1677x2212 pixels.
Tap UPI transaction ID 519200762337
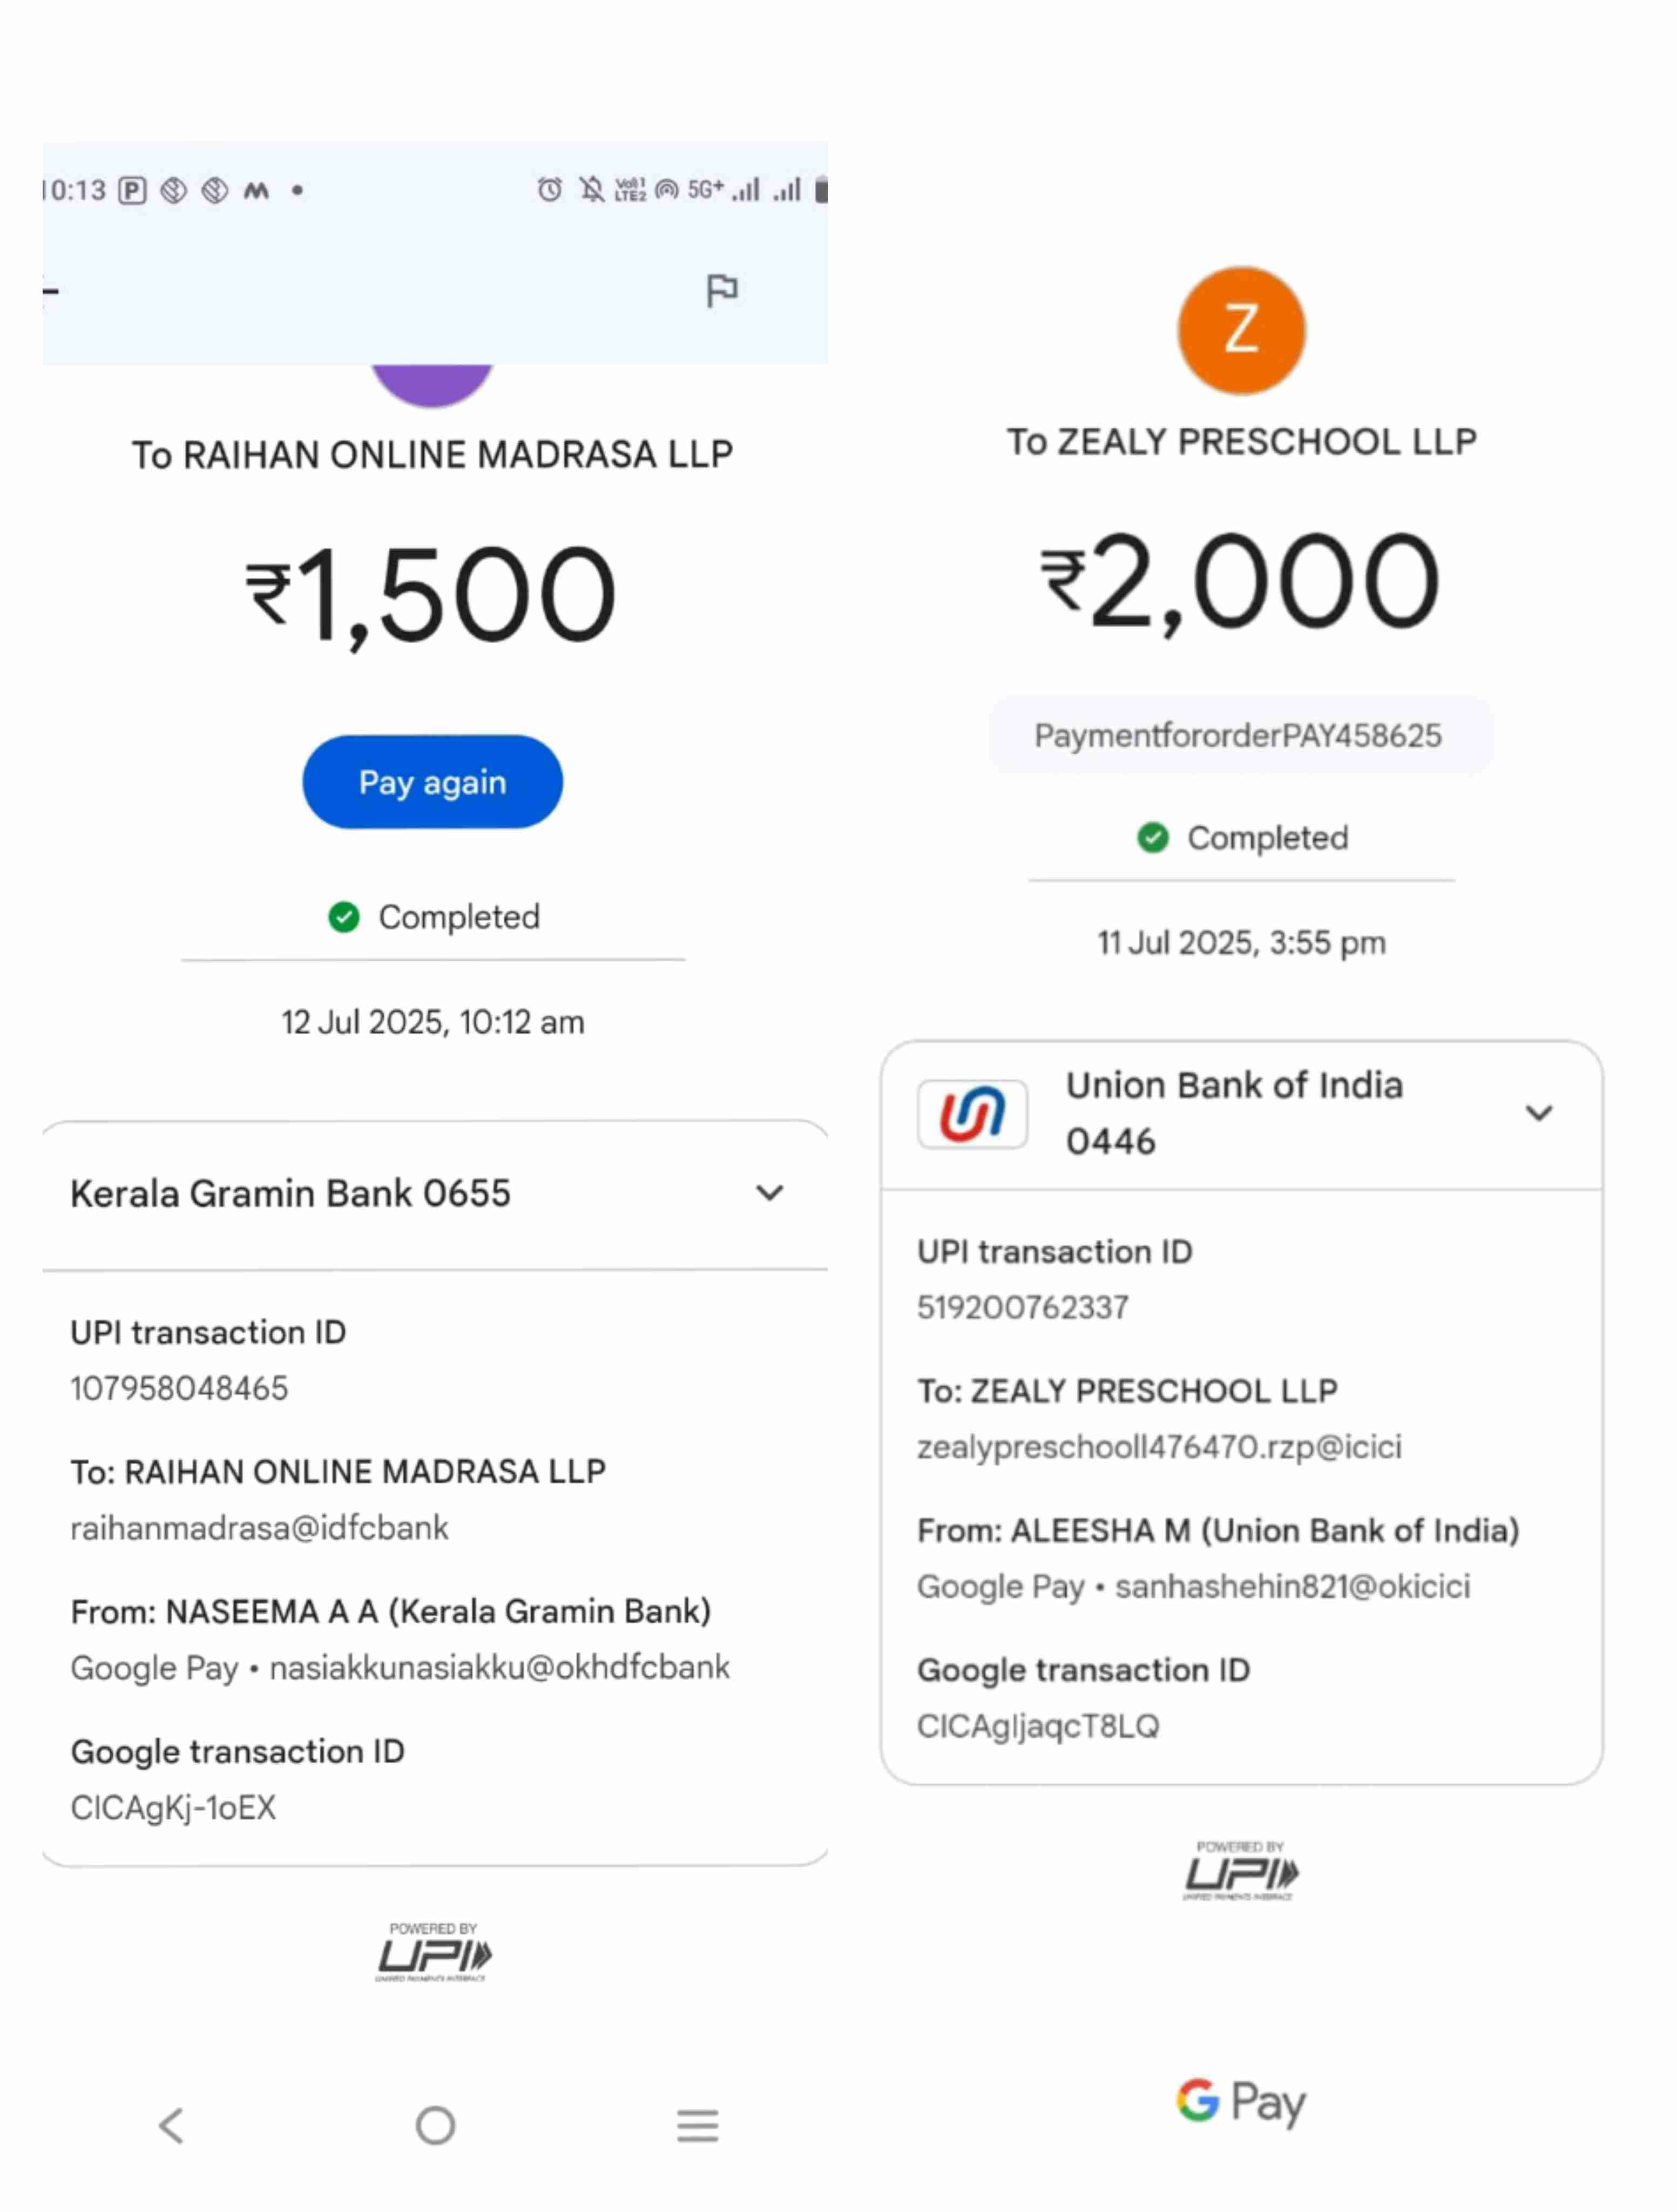point(1022,1307)
